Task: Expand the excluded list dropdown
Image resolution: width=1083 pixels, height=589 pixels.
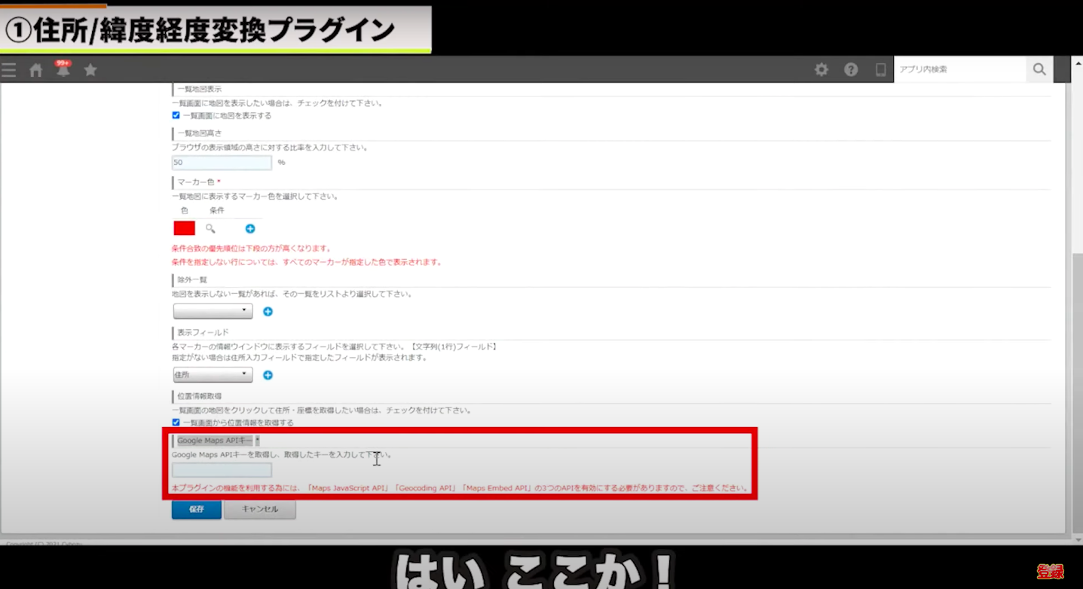Action: (213, 311)
